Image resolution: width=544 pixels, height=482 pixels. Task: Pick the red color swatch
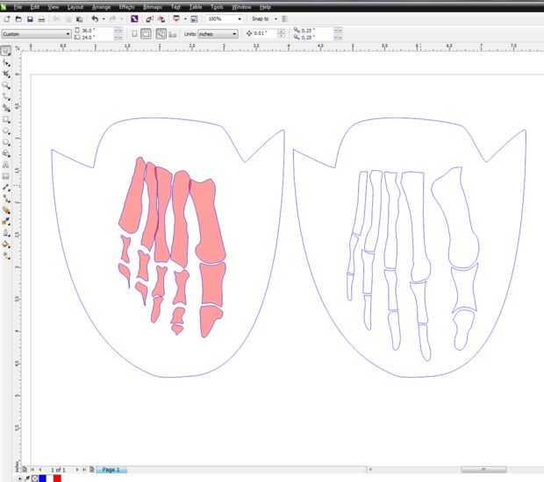tap(57, 478)
